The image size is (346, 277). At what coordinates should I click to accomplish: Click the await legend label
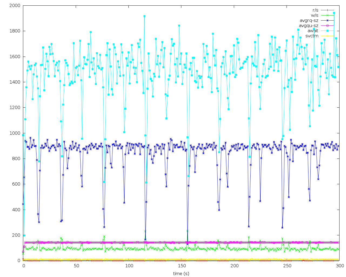(x=313, y=31)
